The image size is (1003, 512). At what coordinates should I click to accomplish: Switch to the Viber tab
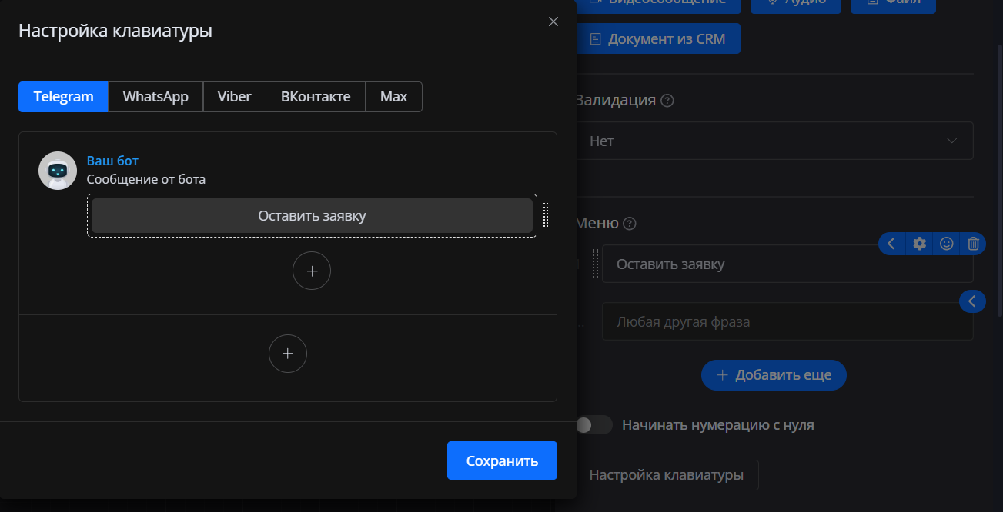point(235,97)
